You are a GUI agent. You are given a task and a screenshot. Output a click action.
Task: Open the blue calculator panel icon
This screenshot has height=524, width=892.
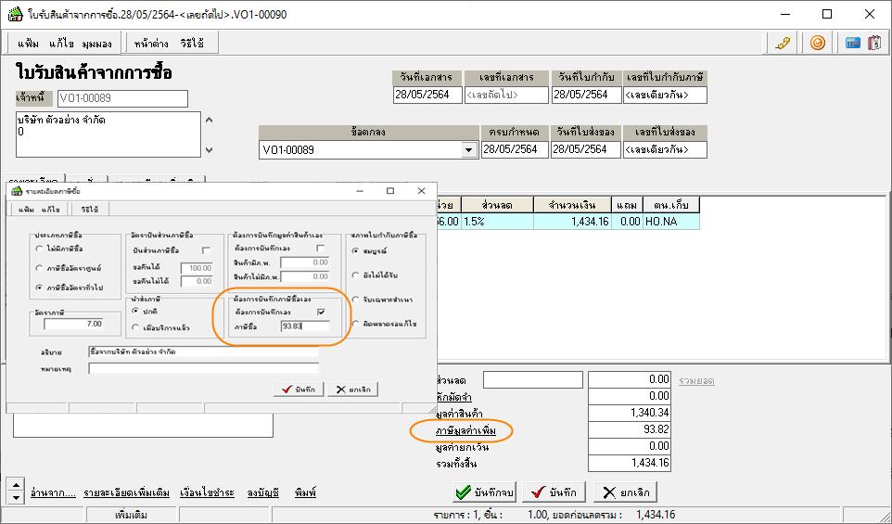852,43
